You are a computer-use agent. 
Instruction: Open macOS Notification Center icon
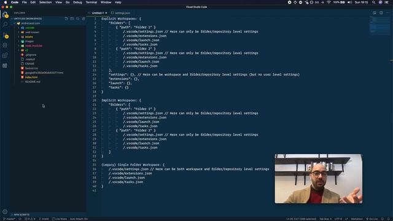pyautogui.click(x=387, y=2)
